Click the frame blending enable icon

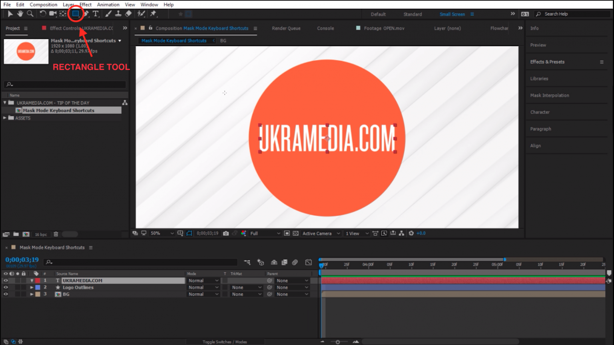click(x=285, y=263)
